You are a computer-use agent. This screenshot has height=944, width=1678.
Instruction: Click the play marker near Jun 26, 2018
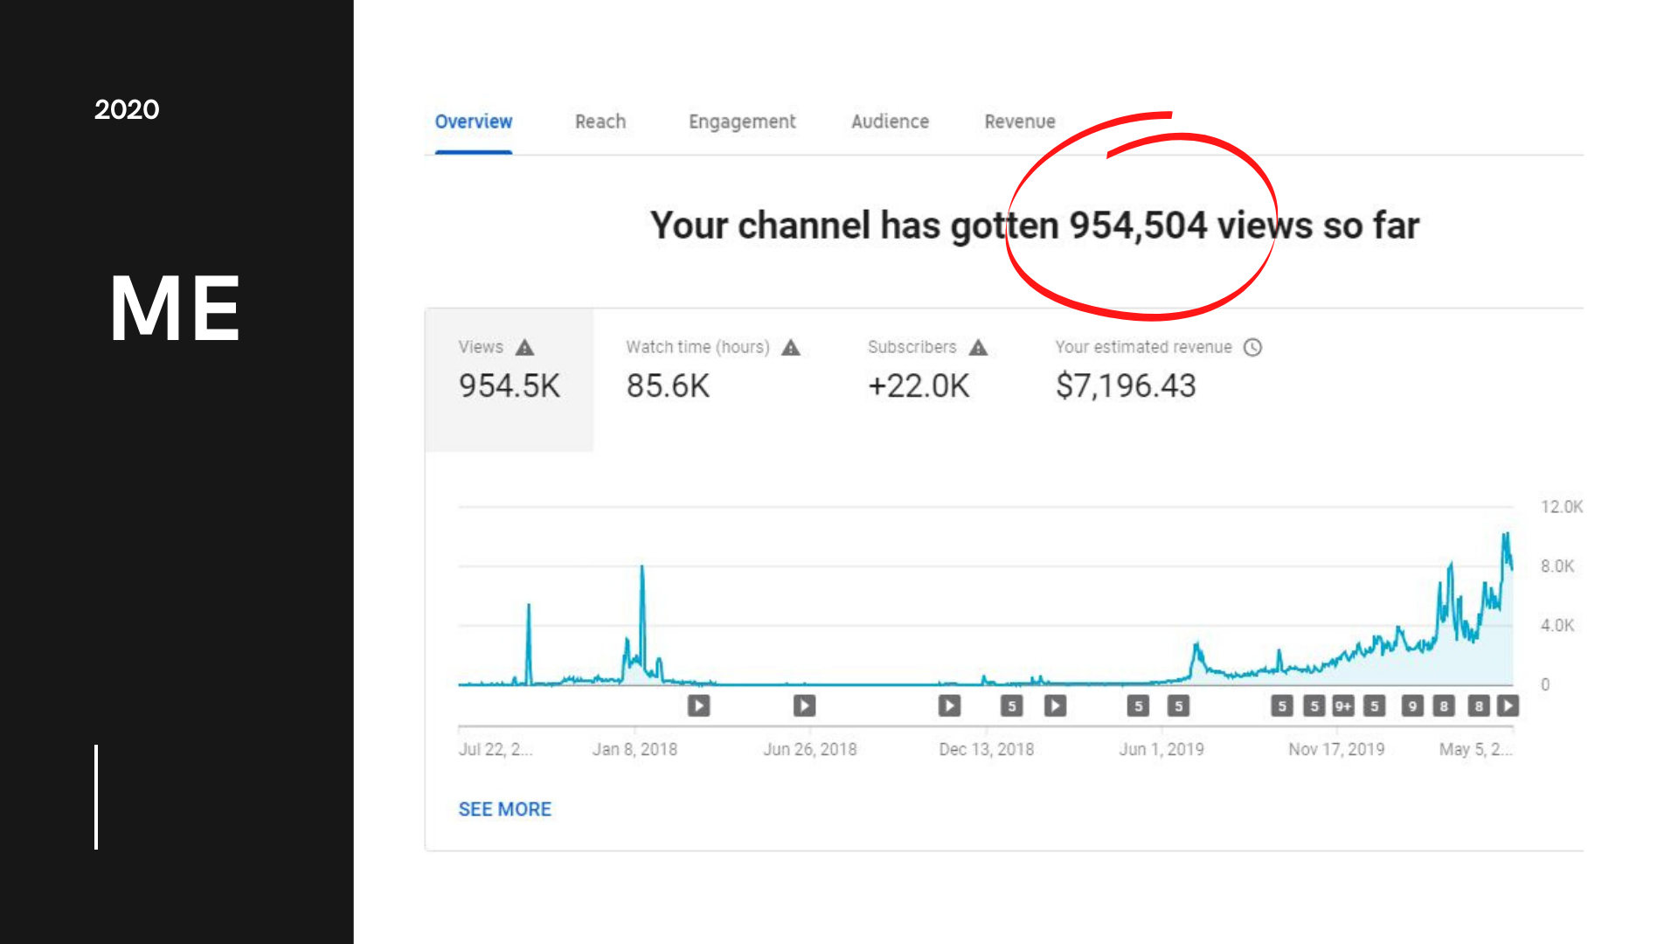point(804,705)
